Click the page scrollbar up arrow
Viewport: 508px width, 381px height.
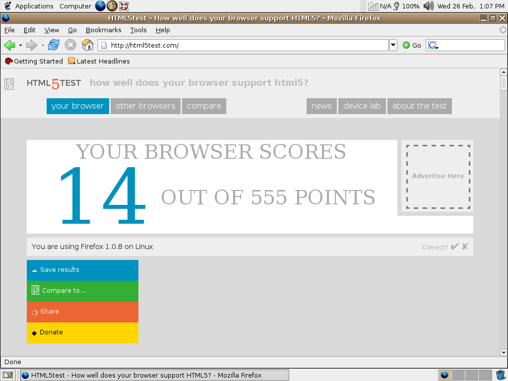504,72
